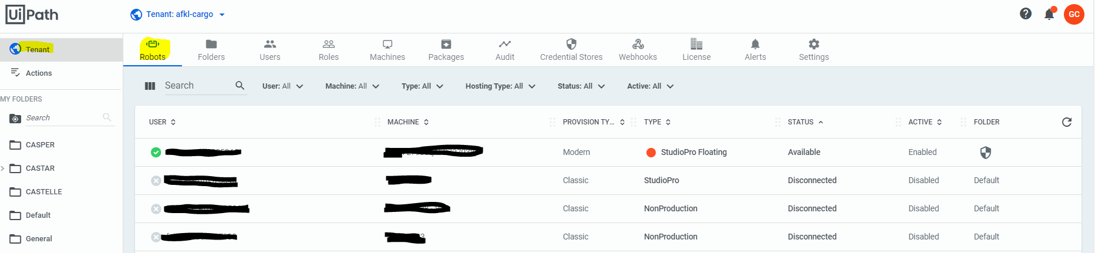Switch to the Settings tab
This screenshot has width=1095, height=253.
pos(814,49)
